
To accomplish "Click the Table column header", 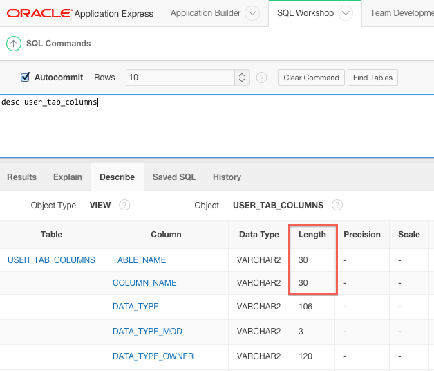I will point(51,235).
